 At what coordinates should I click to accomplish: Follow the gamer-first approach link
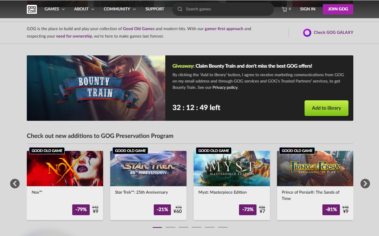click(x=224, y=29)
